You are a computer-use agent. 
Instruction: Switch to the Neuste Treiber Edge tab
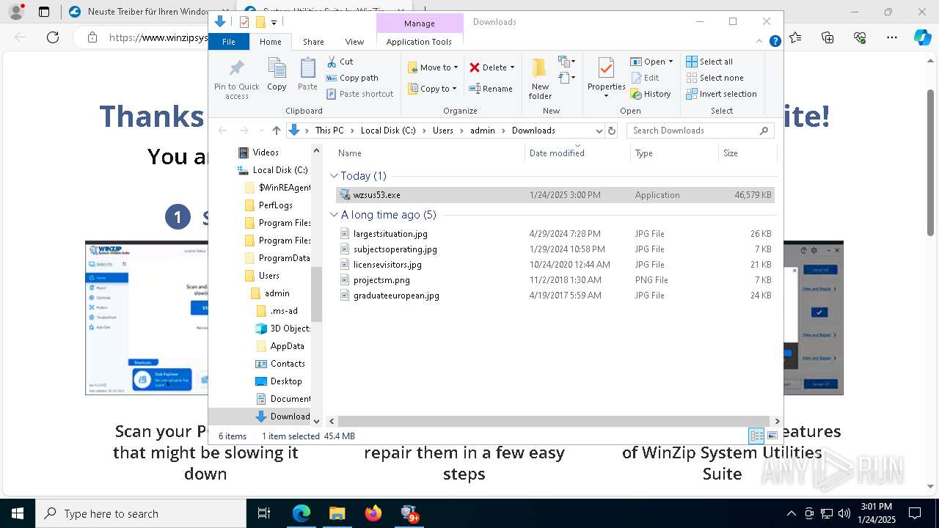tap(147, 12)
